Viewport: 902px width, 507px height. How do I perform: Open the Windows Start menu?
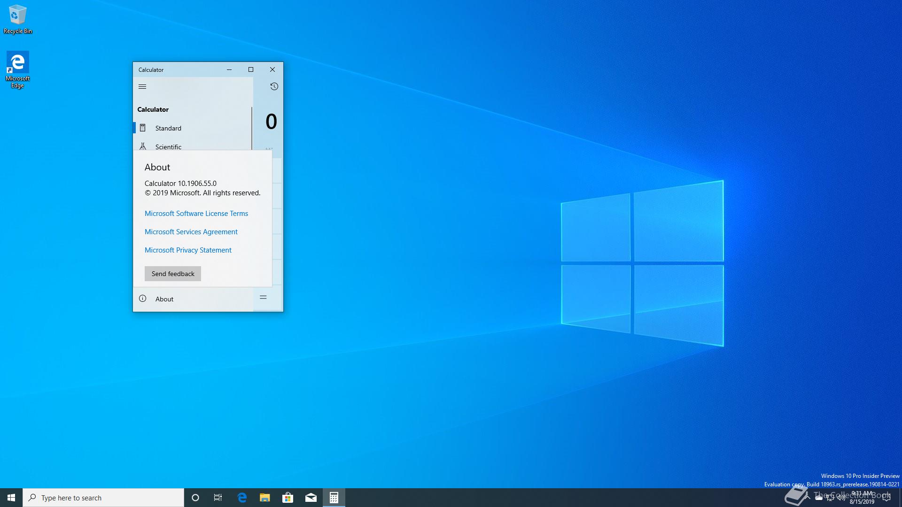coord(11,498)
